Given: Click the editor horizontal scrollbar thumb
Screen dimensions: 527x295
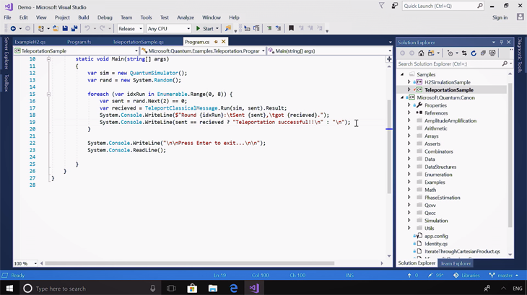Looking at the screenshot, I should click(x=190, y=263).
